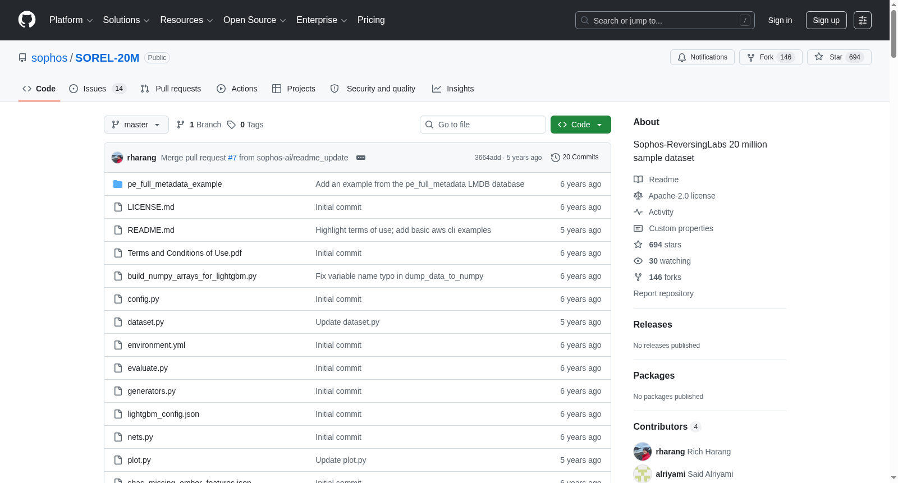Click the scale icon beside Apache-2.0 license
898x483 pixels.
(638, 196)
